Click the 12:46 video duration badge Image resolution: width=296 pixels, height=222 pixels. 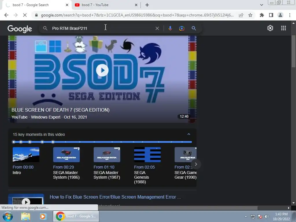coord(184,116)
